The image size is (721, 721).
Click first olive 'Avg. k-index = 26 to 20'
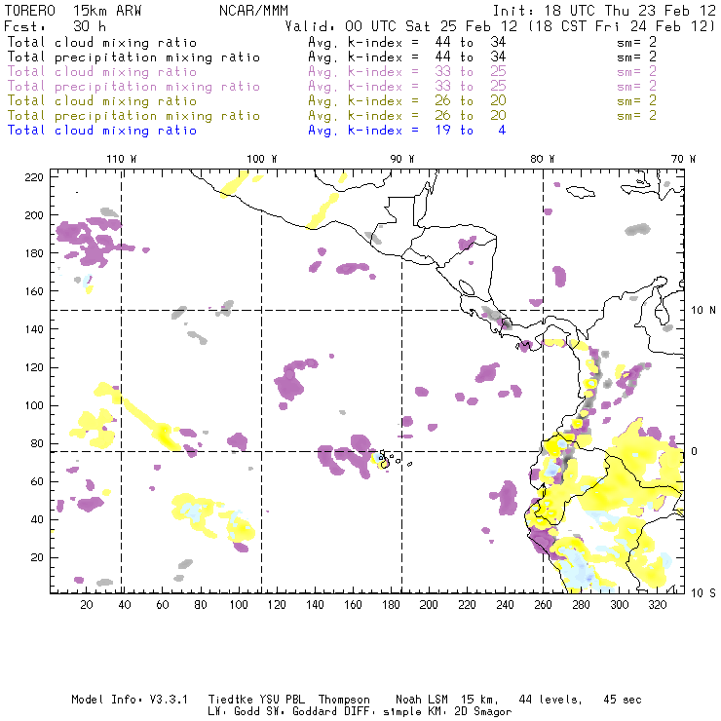coord(407,101)
